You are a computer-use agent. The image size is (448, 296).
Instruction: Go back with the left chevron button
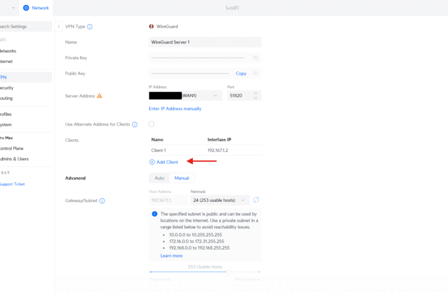tap(59, 26)
